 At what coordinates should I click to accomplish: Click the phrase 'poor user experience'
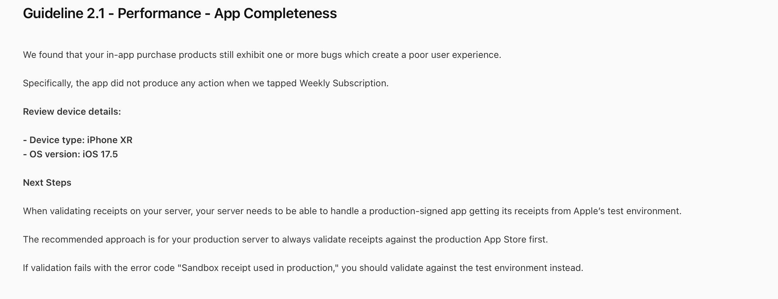point(454,55)
